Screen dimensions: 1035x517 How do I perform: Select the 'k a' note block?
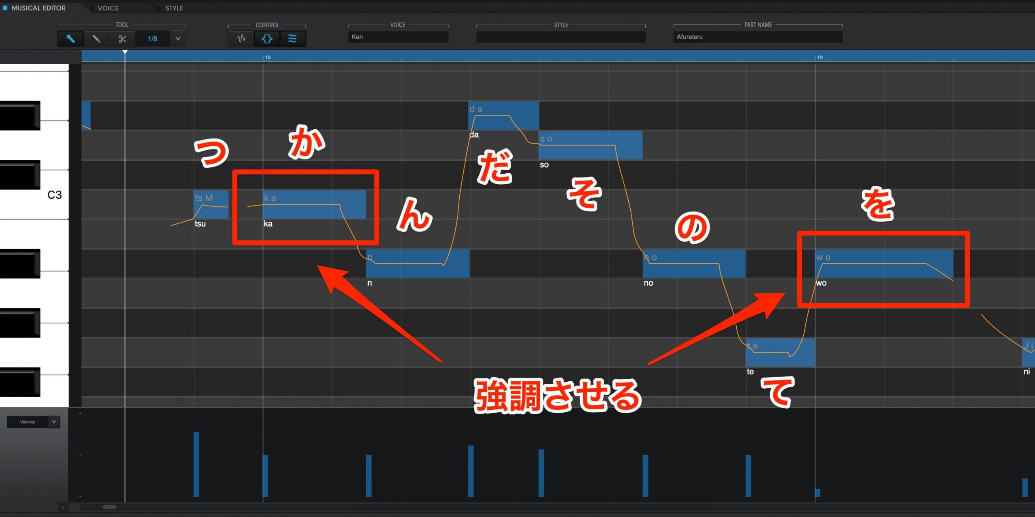314,204
